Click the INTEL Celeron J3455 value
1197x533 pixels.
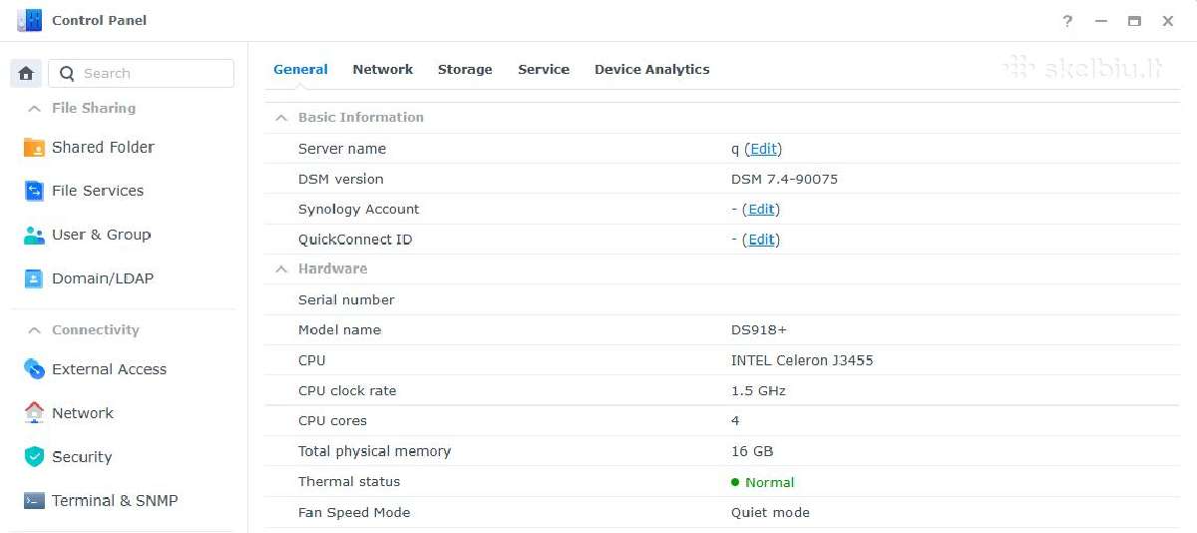(x=802, y=360)
